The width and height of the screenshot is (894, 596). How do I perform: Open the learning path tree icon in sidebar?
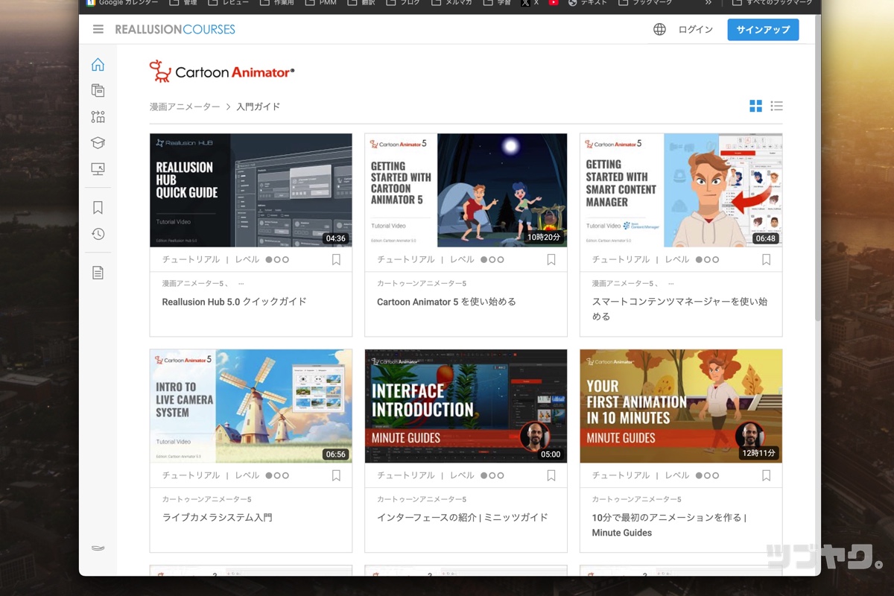[x=98, y=117]
